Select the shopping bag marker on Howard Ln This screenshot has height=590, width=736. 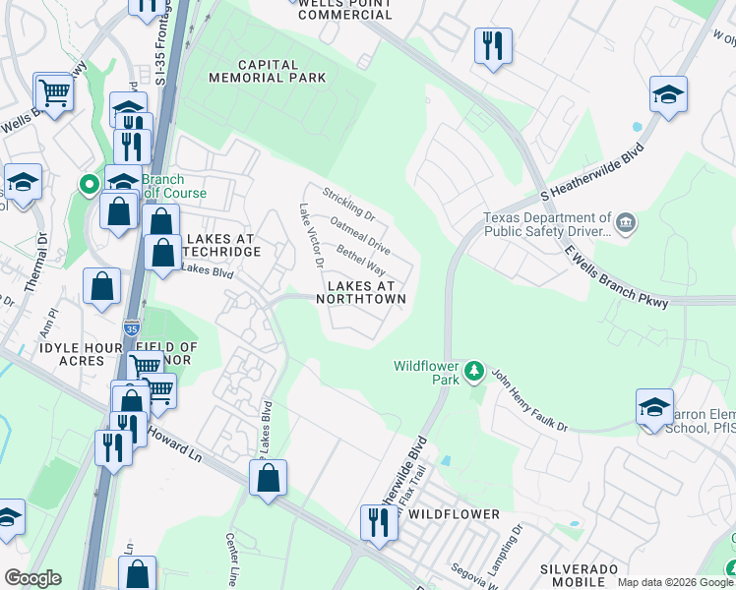[x=268, y=479]
